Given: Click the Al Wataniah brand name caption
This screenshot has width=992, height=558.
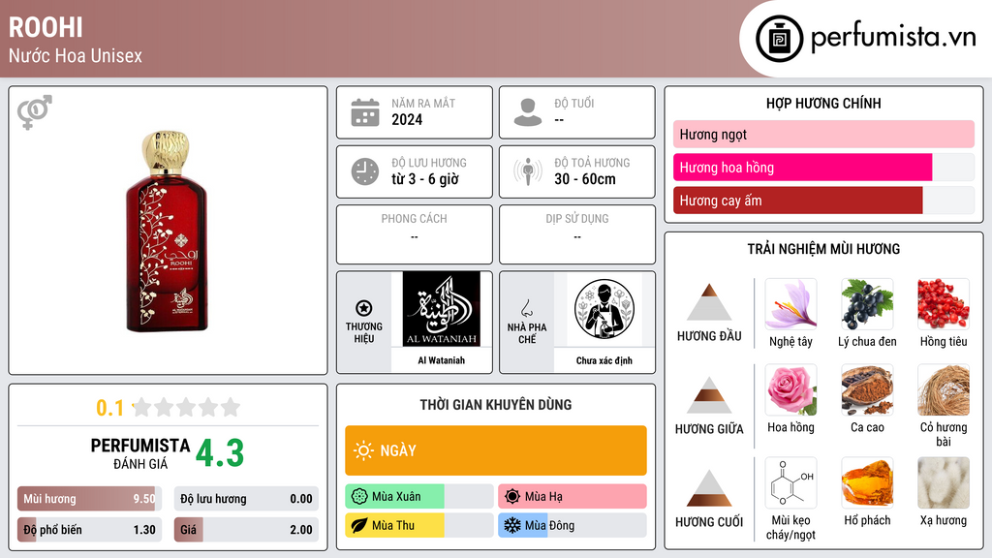Looking at the screenshot, I should coord(442,360).
